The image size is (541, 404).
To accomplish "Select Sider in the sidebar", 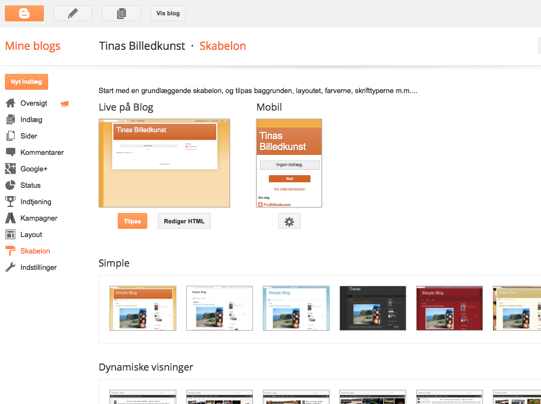I will point(28,136).
